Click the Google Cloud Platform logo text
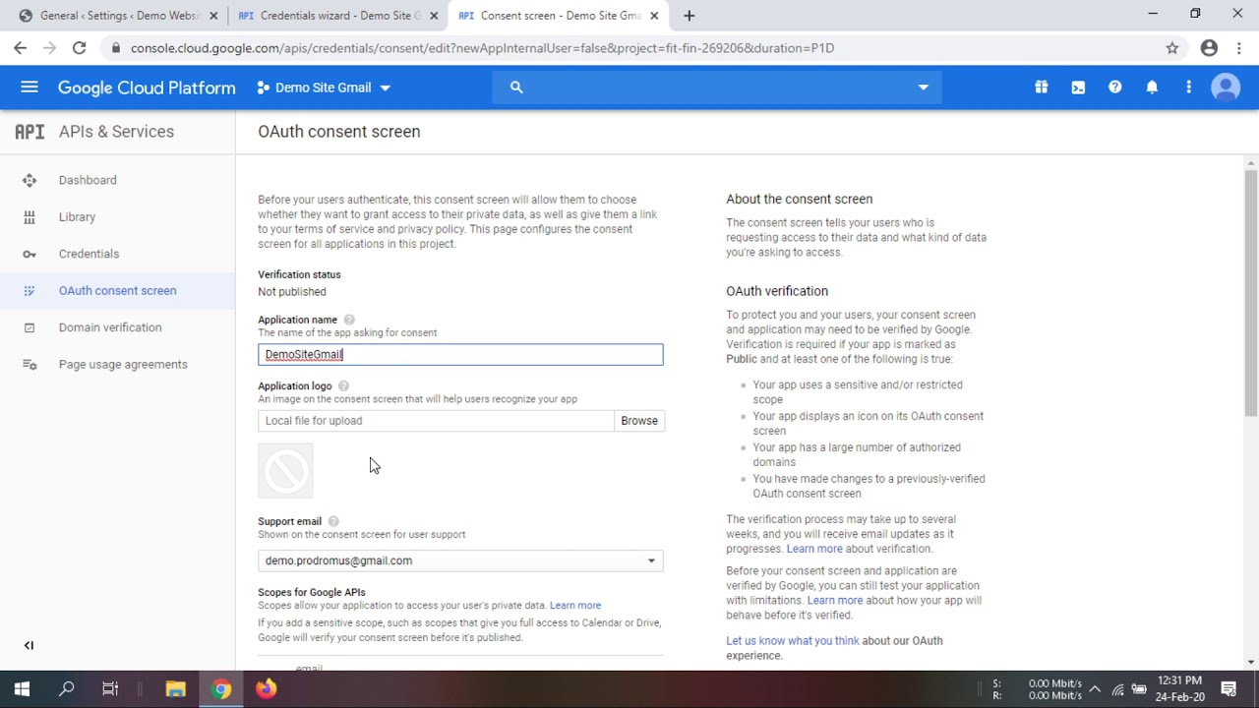 coord(147,88)
